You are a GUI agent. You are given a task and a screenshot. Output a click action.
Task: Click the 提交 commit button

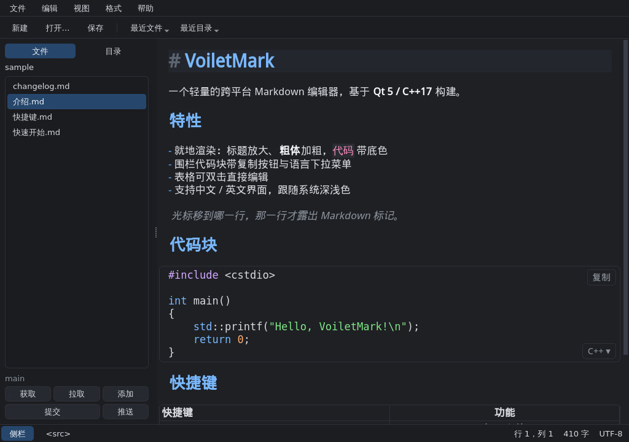coord(53,412)
